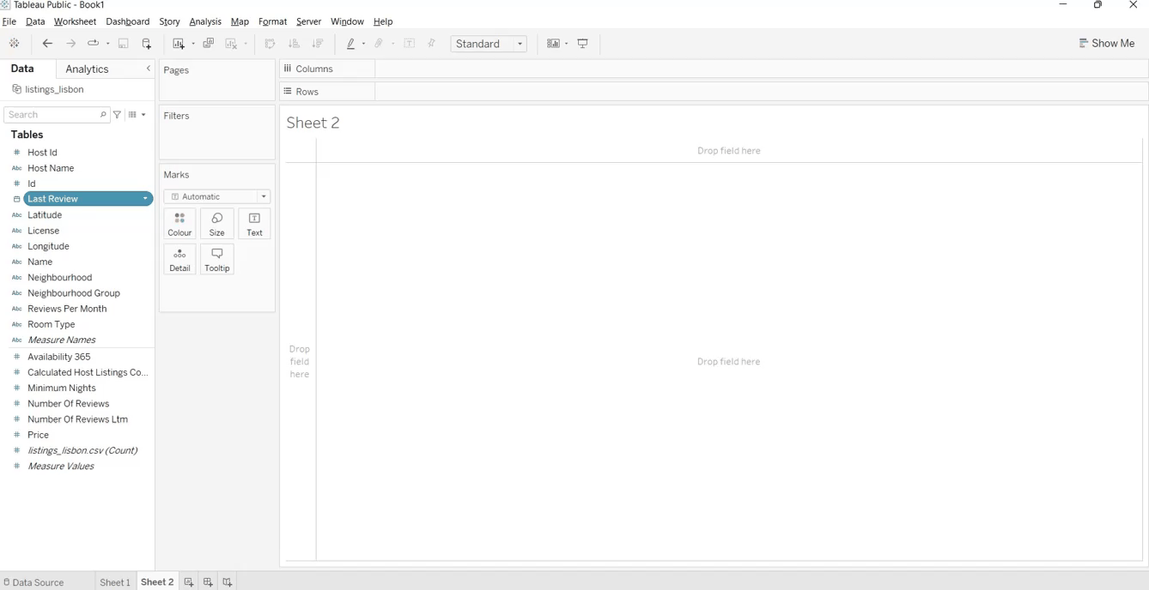Click the Text button on Marks card

[255, 224]
